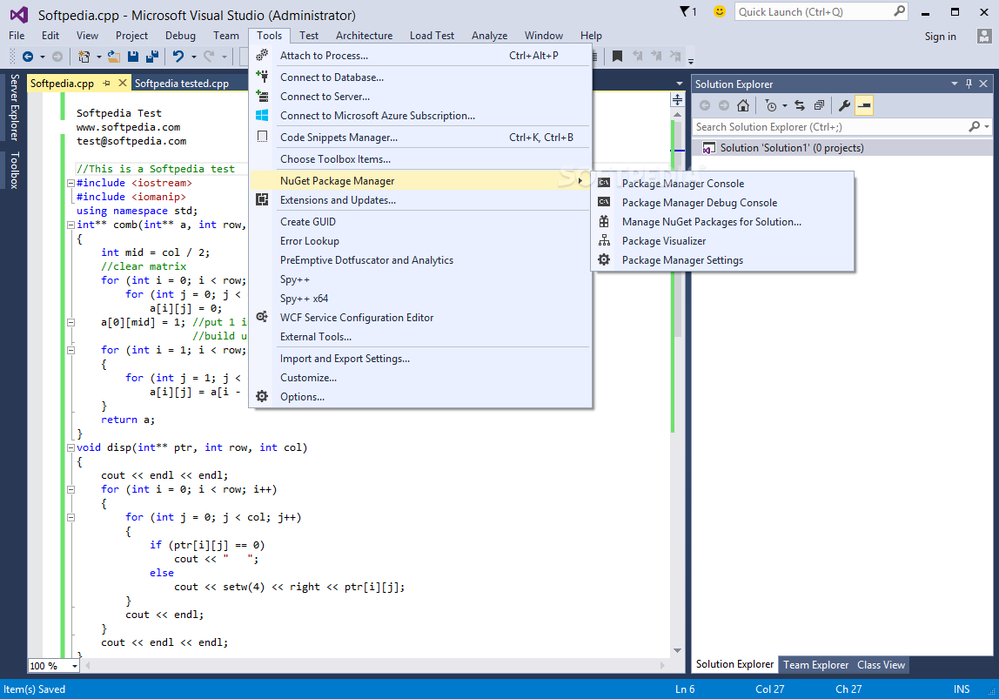Select the Solution 'Solution1' tree node
Screen dimensions: 999x699
pos(842,148)
